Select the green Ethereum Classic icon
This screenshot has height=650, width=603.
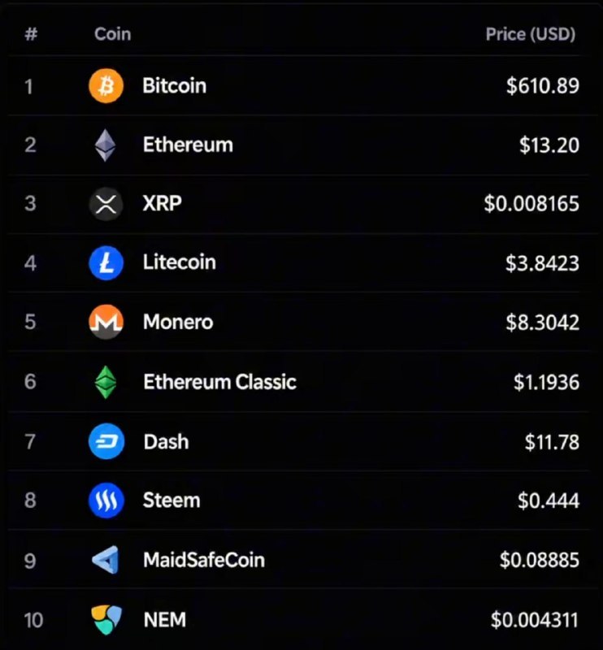106,382
